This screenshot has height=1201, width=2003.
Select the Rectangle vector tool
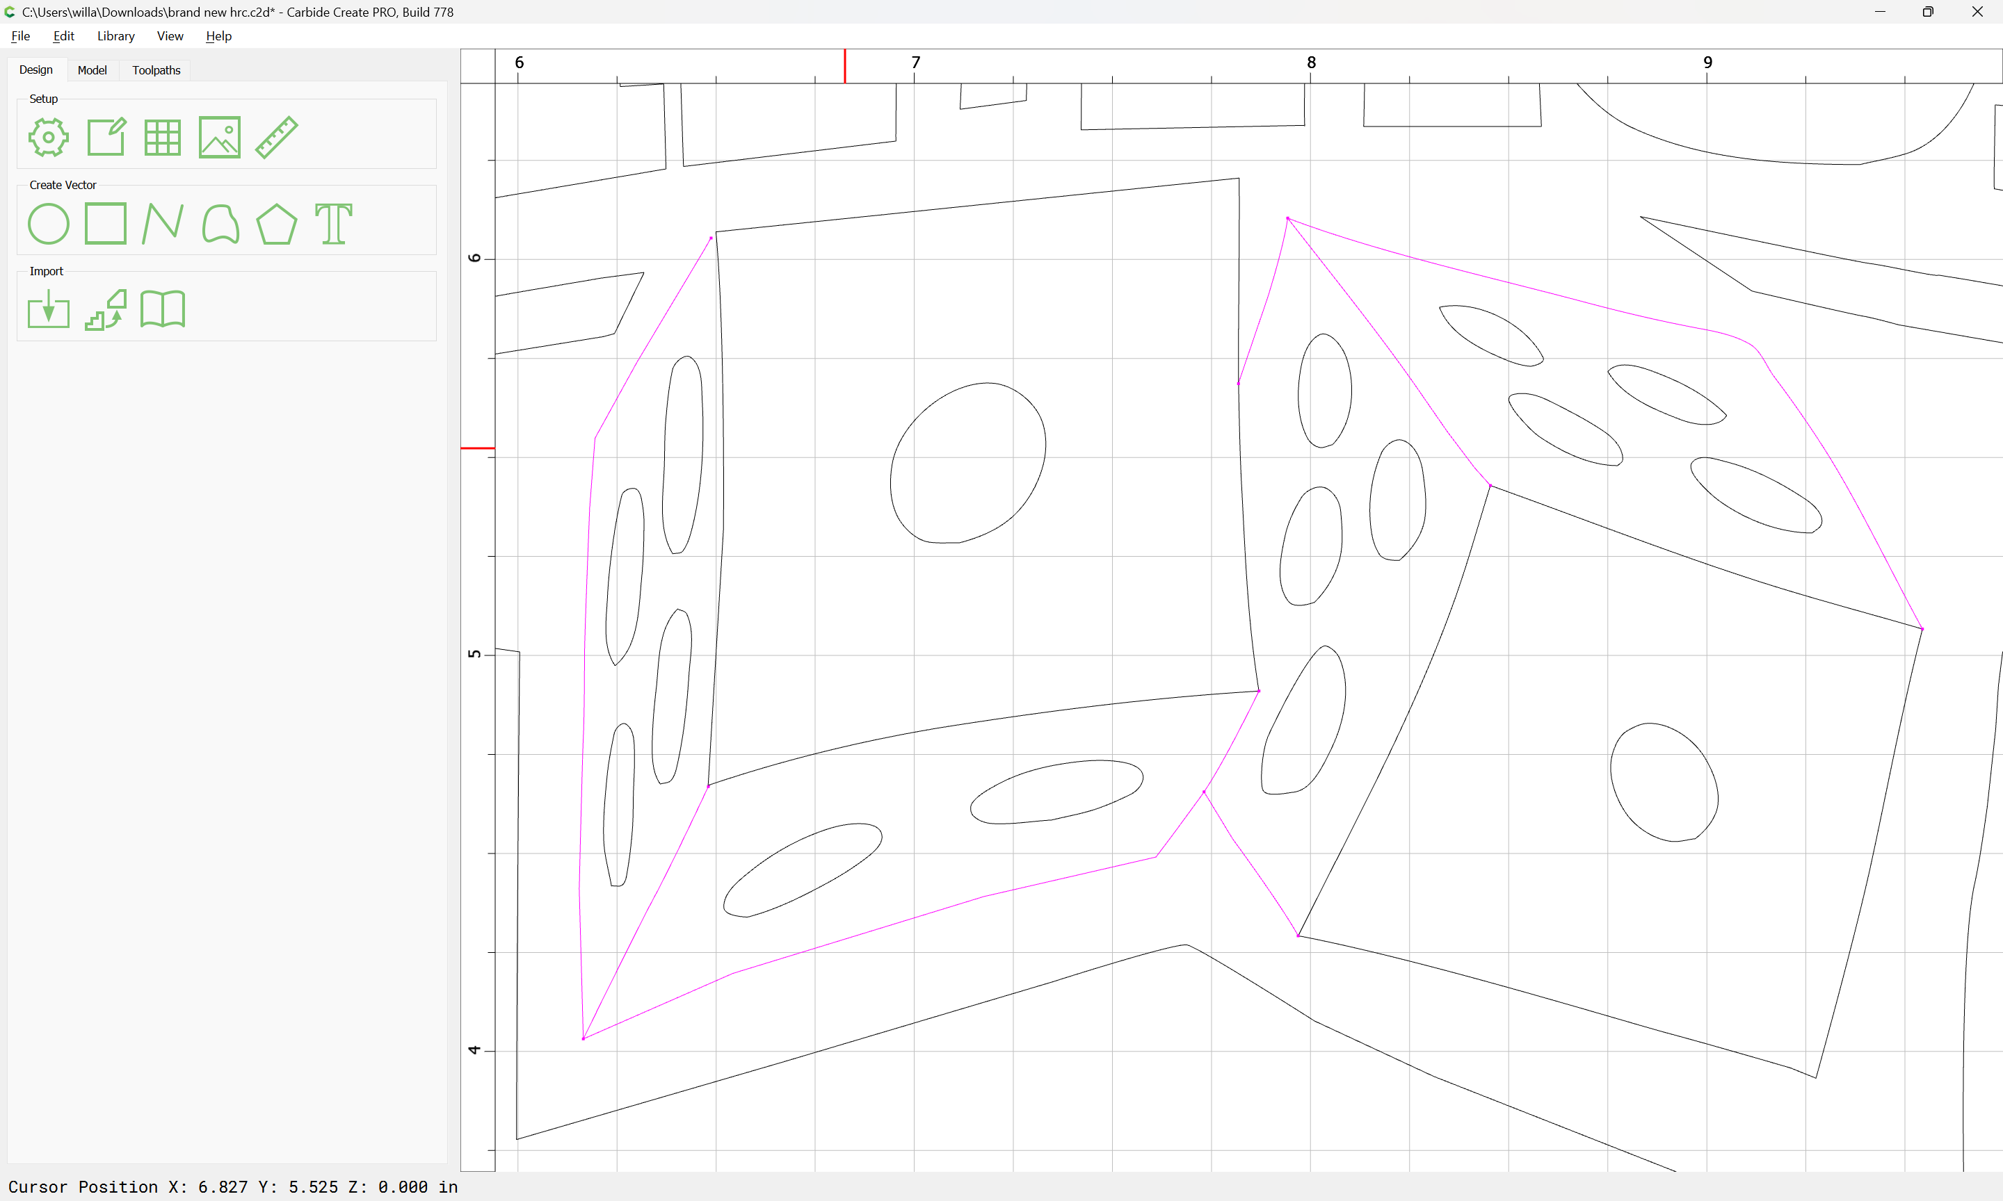point(106,223)
